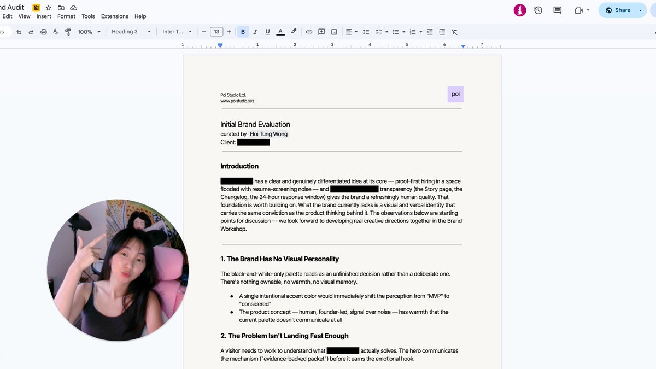Click the www.poistudio.xyz link text
Viewport: 656px width, 369px height.
[x=237, y=101]
